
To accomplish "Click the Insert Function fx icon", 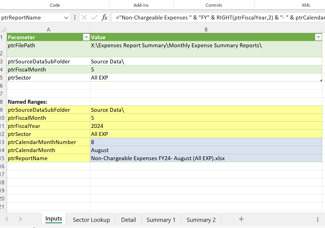I will (x=105, y=17).
